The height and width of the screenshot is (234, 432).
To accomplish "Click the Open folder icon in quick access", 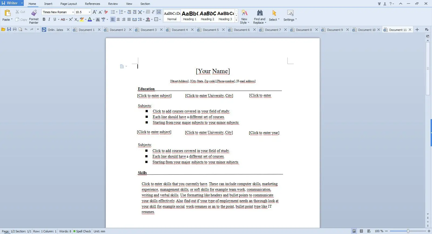I will point(3,30).
